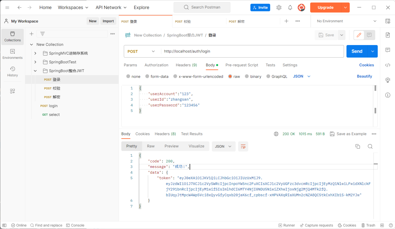This screenshot has height=229, width=395.
Task: Open the documentation icon in right sidebar
Action: tap(388, 35)
